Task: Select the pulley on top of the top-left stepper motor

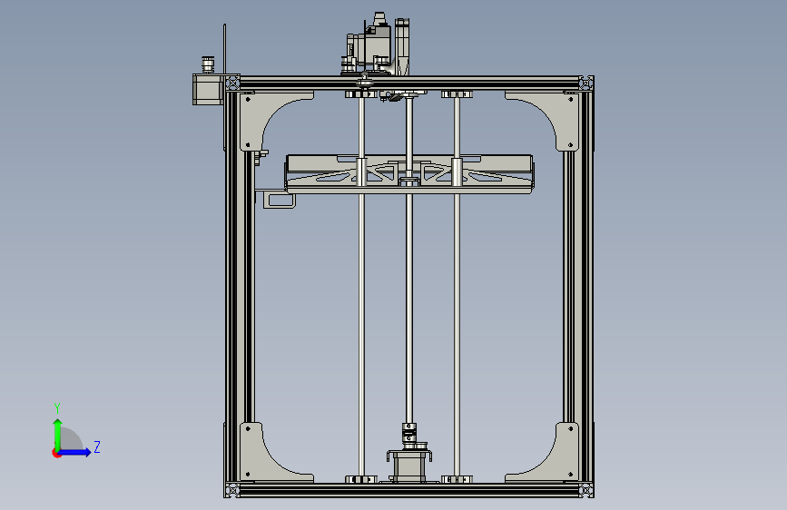Action: (208, 64)
